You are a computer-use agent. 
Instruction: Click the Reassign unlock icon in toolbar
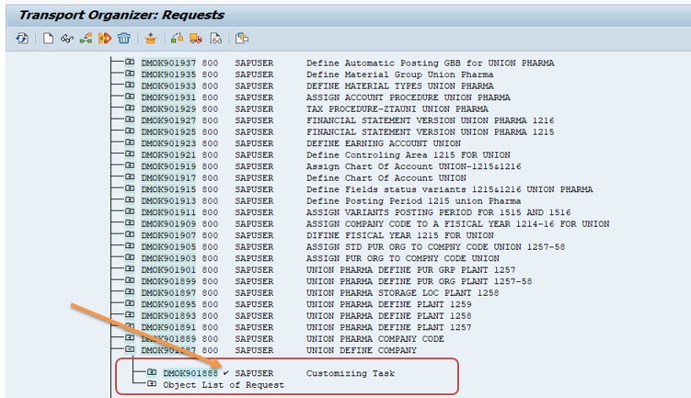(x=177, y=39)
